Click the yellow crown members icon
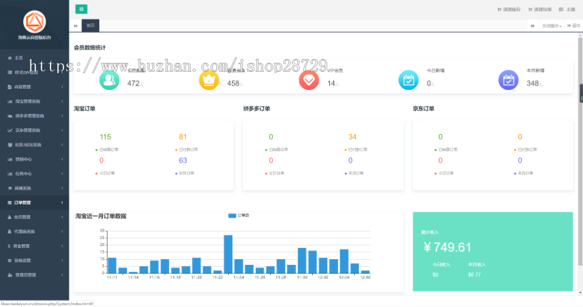The height and width of the screenshot is (307, 583). coord(209,80)
